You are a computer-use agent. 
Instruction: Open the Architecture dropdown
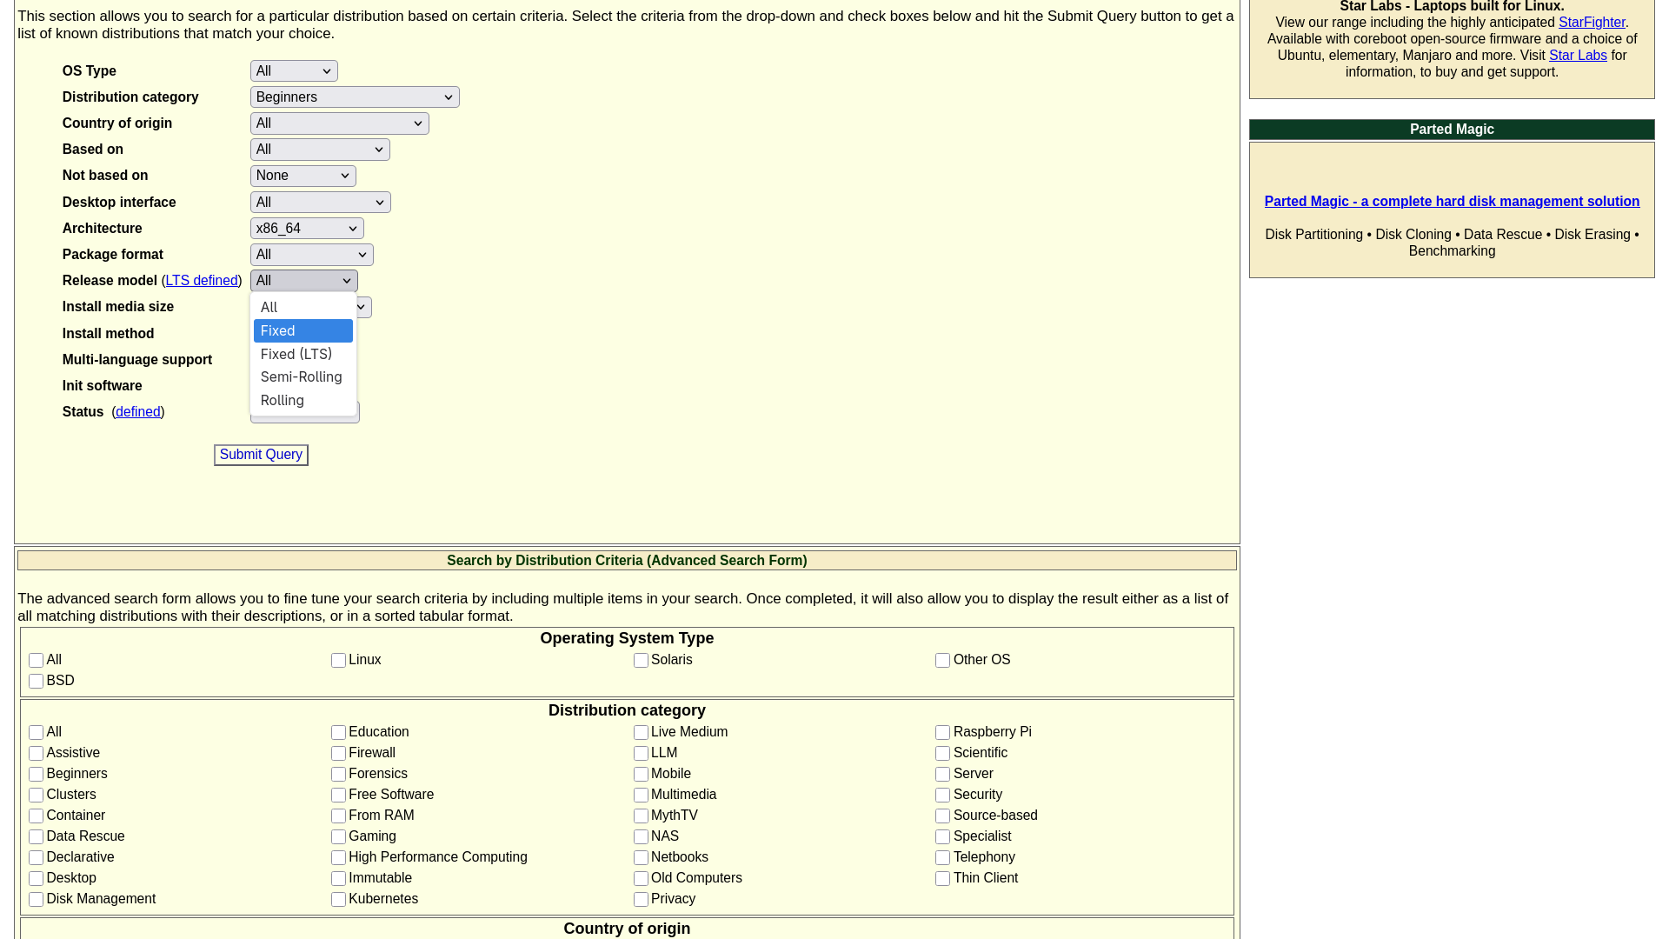[x=306, y=228]
